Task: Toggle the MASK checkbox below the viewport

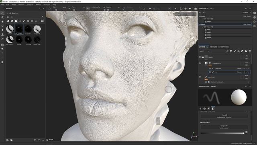Action: click(47, 140)
